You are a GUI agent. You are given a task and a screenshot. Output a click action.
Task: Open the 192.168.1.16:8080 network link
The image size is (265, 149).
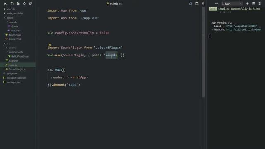(244, 29)
